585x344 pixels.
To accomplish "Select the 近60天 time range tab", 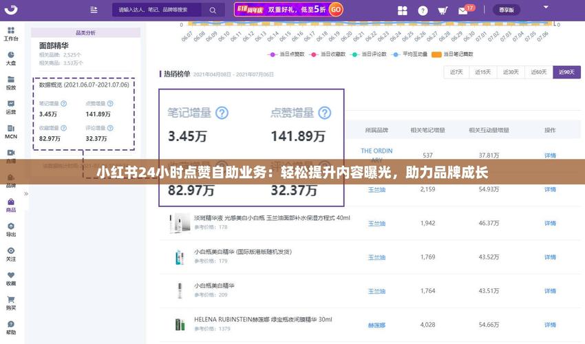I will [x=539, y=72].
